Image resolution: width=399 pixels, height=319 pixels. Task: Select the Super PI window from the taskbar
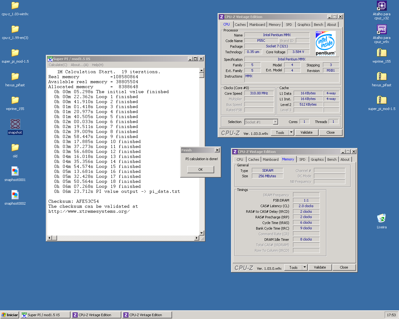coord(45,315)
